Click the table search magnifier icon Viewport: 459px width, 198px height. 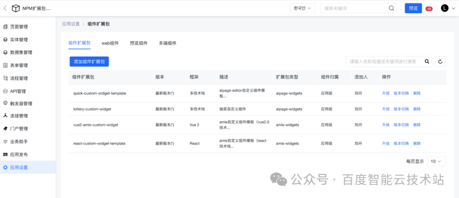(427, 61)
